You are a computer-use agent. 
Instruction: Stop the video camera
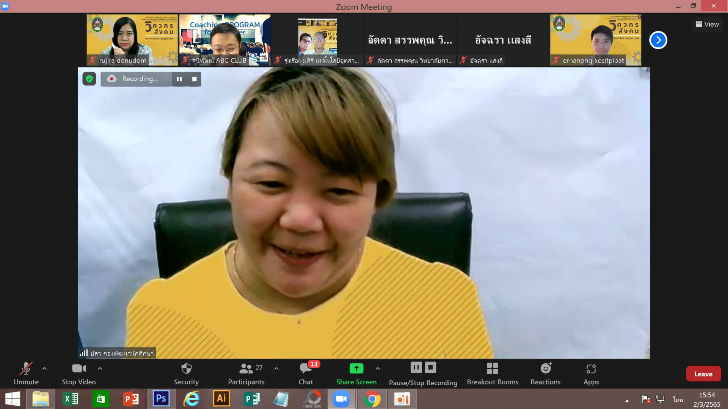coord(79,374)
